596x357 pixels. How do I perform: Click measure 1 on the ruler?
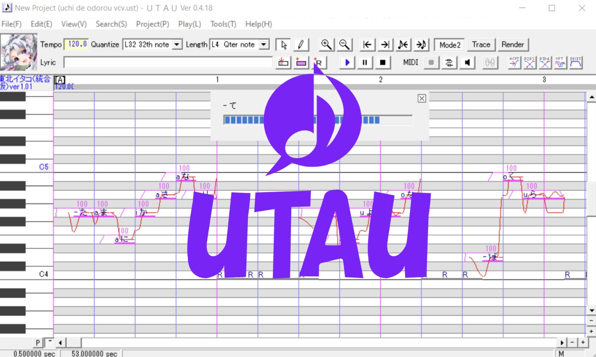pos(217,80)
